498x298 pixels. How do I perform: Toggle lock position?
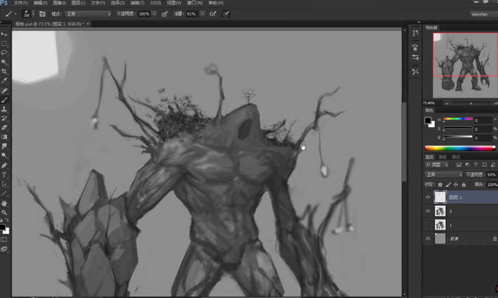pyautogui.click(x=456, y=185)
